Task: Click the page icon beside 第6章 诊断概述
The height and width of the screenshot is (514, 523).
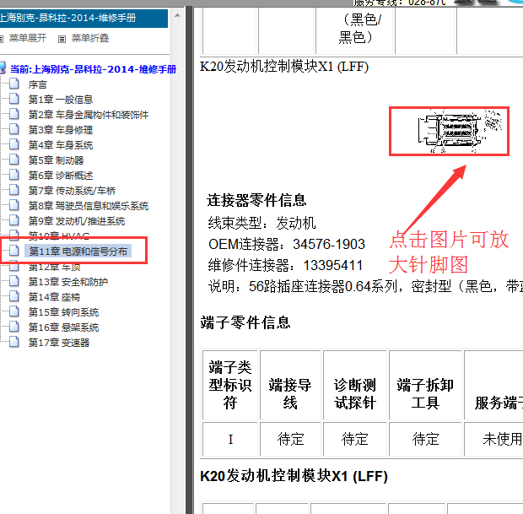Action: [14, 175]
